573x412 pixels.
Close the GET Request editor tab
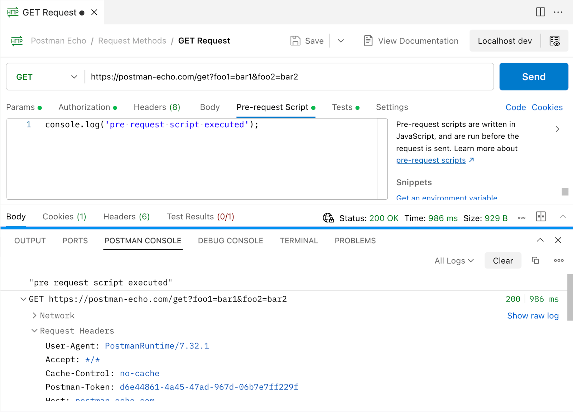[x=94, y=12]
